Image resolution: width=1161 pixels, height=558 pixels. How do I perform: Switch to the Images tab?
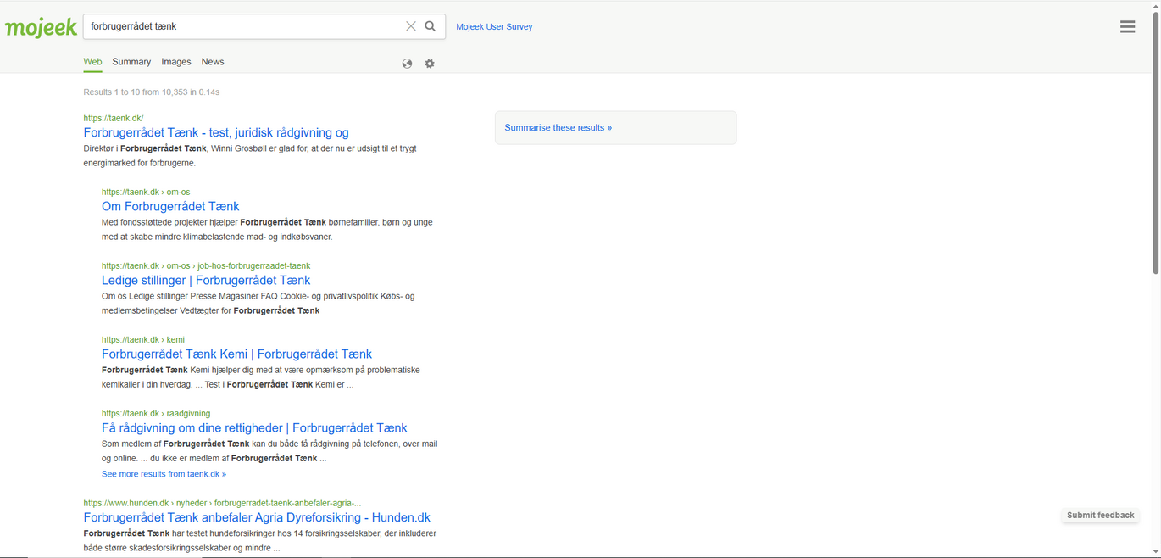point(176,62)
